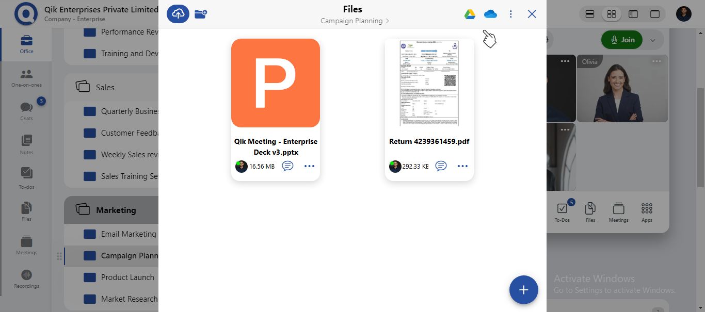The image size is (705, 312).
Task: Open comments for Return 4239361459.pdf
Action: pyautogui.click(x=441, y=166)
